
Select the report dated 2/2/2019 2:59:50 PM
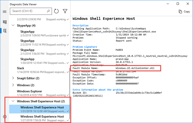(x=39, y=19)
